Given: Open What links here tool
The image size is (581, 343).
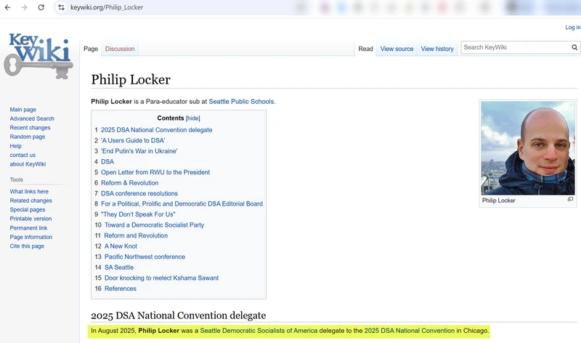Looking at the screenshot, I should click(29, 191).
